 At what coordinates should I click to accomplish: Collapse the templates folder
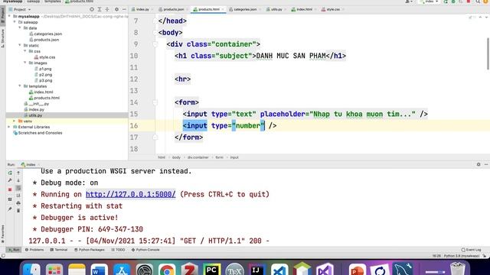[x=20, y=86]
